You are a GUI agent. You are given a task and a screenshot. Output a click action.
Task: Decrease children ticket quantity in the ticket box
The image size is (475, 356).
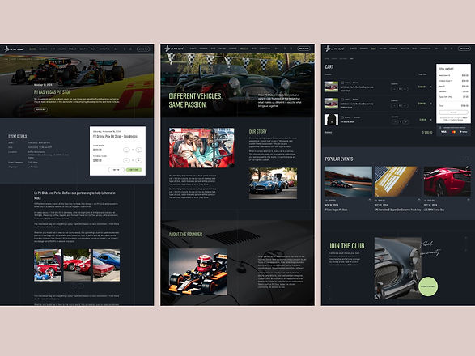click(x=126, y=160)
